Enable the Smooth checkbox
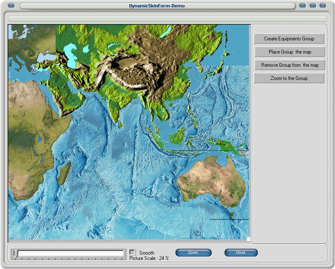Screen dimensions: 335x269 point(132,252)
